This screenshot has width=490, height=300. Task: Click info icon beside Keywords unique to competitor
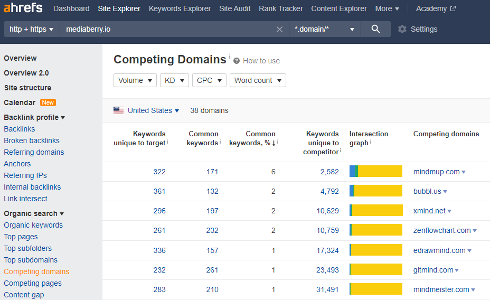(x=341, y=151)
